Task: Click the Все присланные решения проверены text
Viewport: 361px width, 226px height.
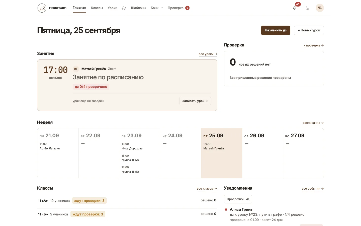Action: tap(260, 78)
